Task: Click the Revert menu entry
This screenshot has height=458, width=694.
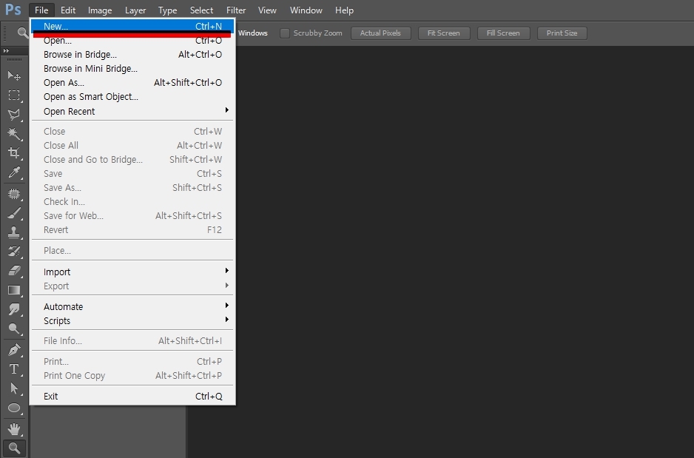Action: pos(132,230)
